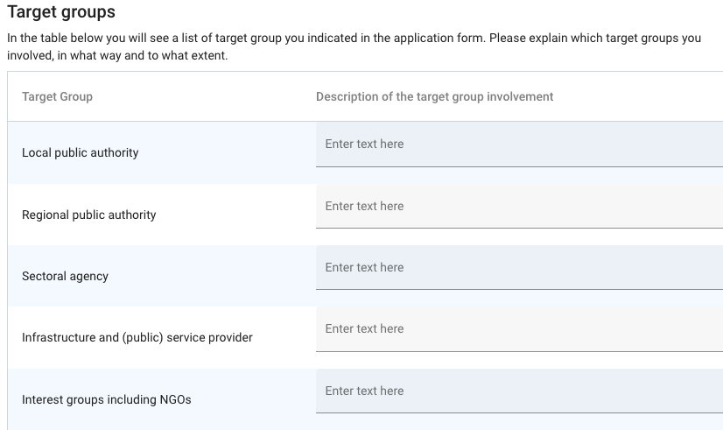Click the 'Description of the target group involvement' header

click(435, 96)
